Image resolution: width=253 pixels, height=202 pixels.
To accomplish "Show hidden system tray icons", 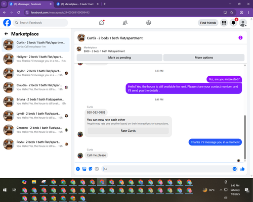I will click(x=221, y=190).
